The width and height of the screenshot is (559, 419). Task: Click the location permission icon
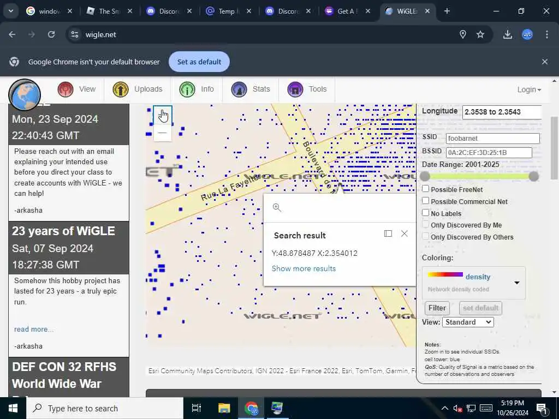[x=463, y=34]
